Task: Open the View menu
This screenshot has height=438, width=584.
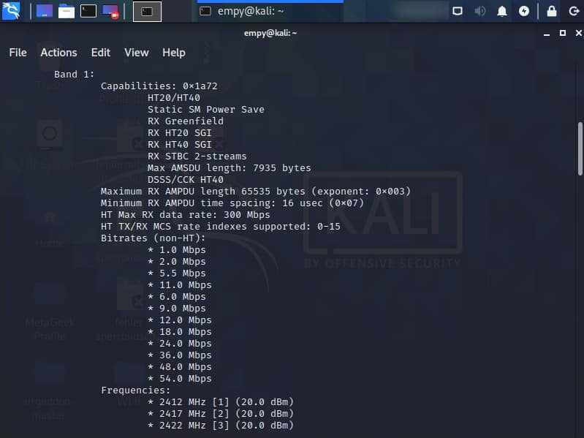Action: point(137,53)
